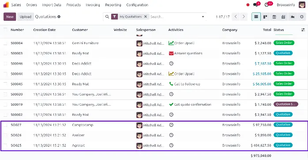The height and width of the screenshot is (160, 308).
Task: Select the checkbox for SO027 Camptocamp
Action: point(5,125)
